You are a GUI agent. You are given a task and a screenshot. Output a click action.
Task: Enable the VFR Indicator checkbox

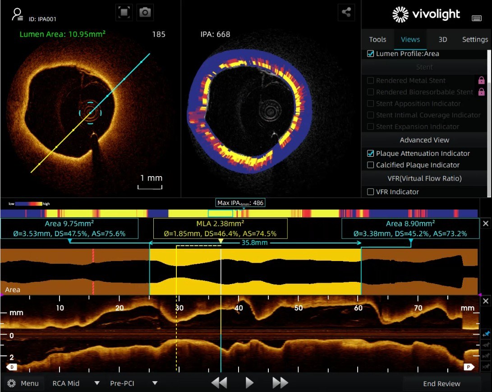[371, 192]
